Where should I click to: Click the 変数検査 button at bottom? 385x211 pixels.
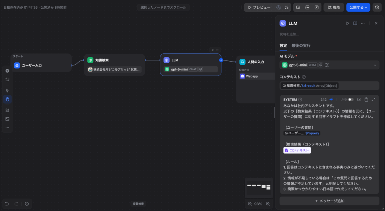pyautogui.click(x=138, y=203)
